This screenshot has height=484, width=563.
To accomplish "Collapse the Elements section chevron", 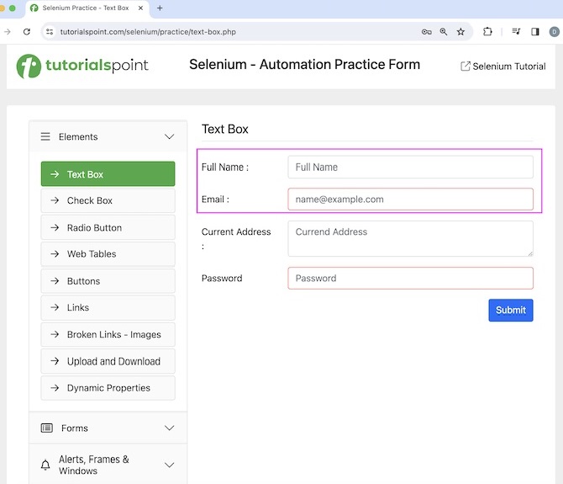I will click(x=169, y=136).
